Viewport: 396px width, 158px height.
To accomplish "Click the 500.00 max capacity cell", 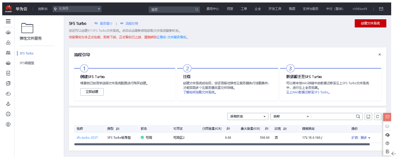I will click(264, 138).
